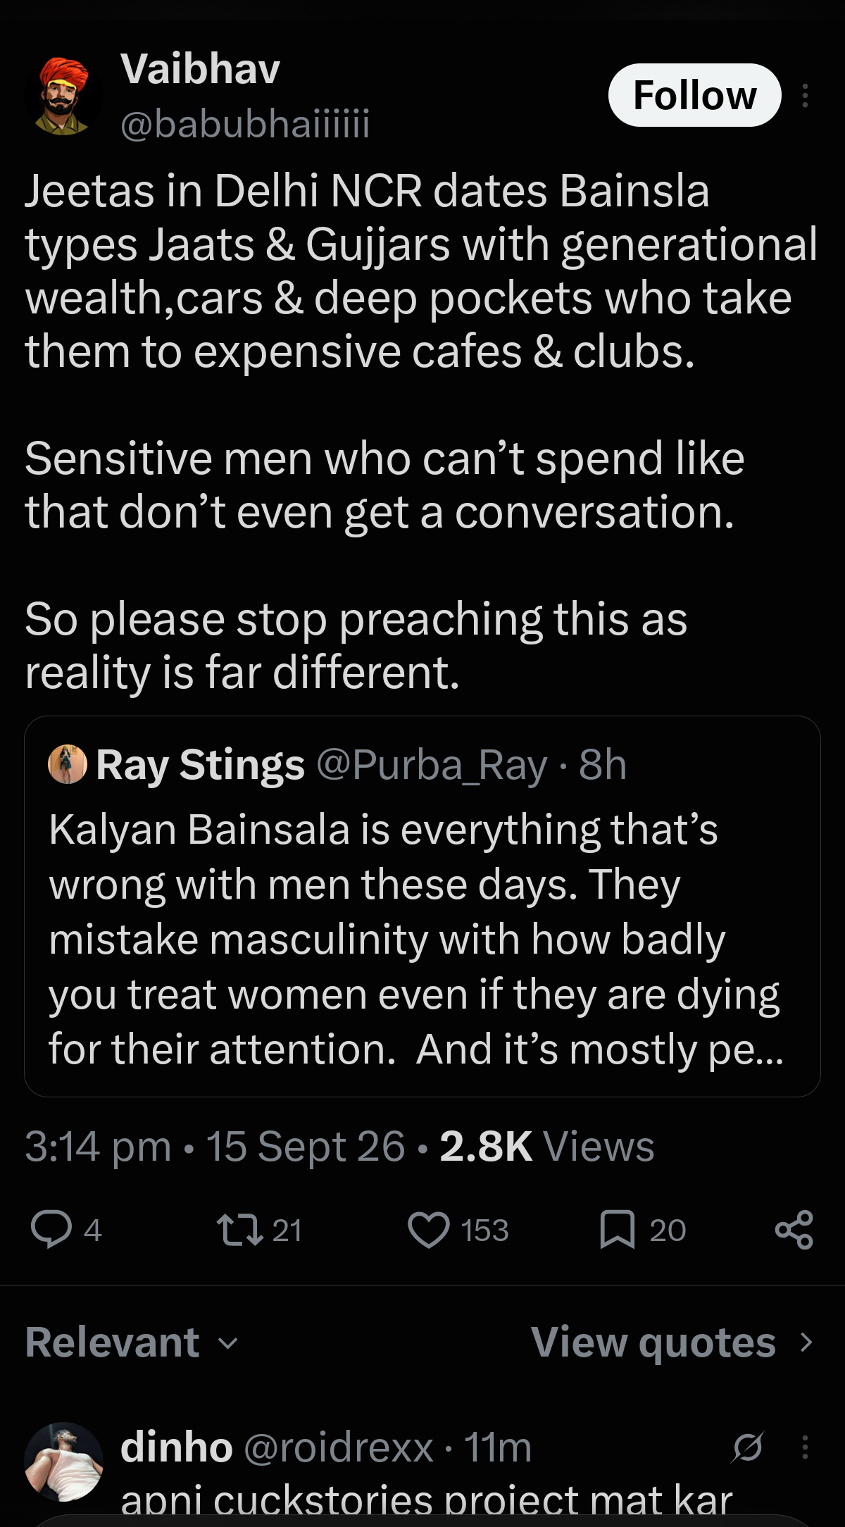Tap the Grok icon on dinho's reply
The width and height of the screenshot is (845, 1527).
coord(747,1447)
